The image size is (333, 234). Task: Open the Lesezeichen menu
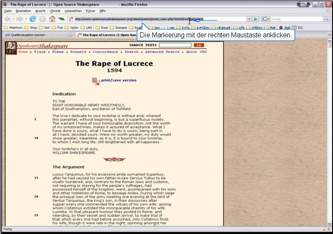[73, 10]
